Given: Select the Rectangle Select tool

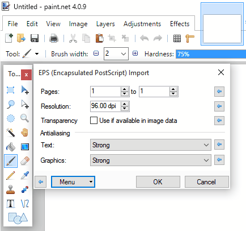Looking at the screenshot, I should coord(11,90).
